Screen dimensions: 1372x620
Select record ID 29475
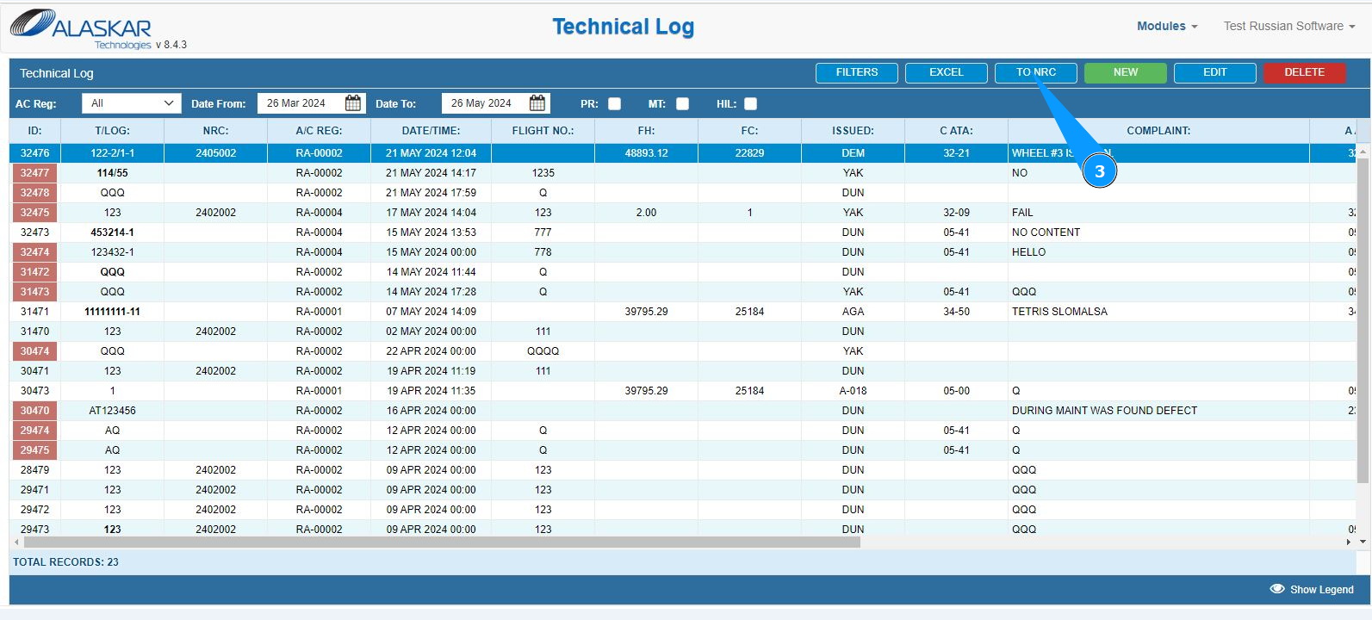click(x=34, y=450)
